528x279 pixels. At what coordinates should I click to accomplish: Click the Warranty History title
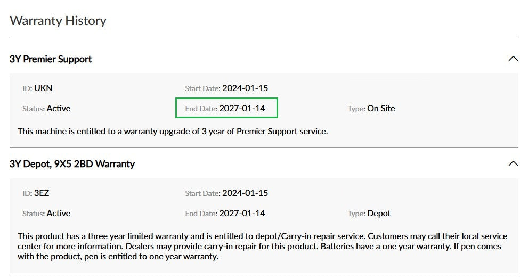pos(58,21)
